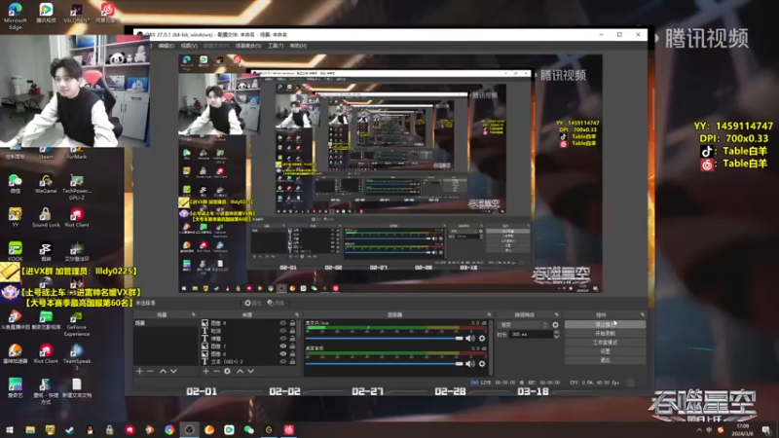
Task: Open the 配置文件(P) menu
Action: 216,46
